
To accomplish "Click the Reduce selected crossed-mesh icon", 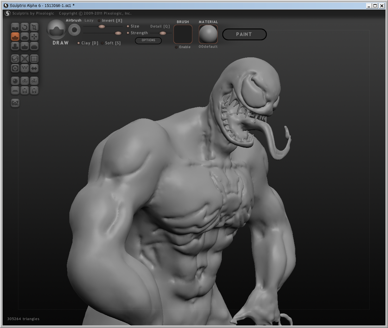I will (x=25, y=59).
